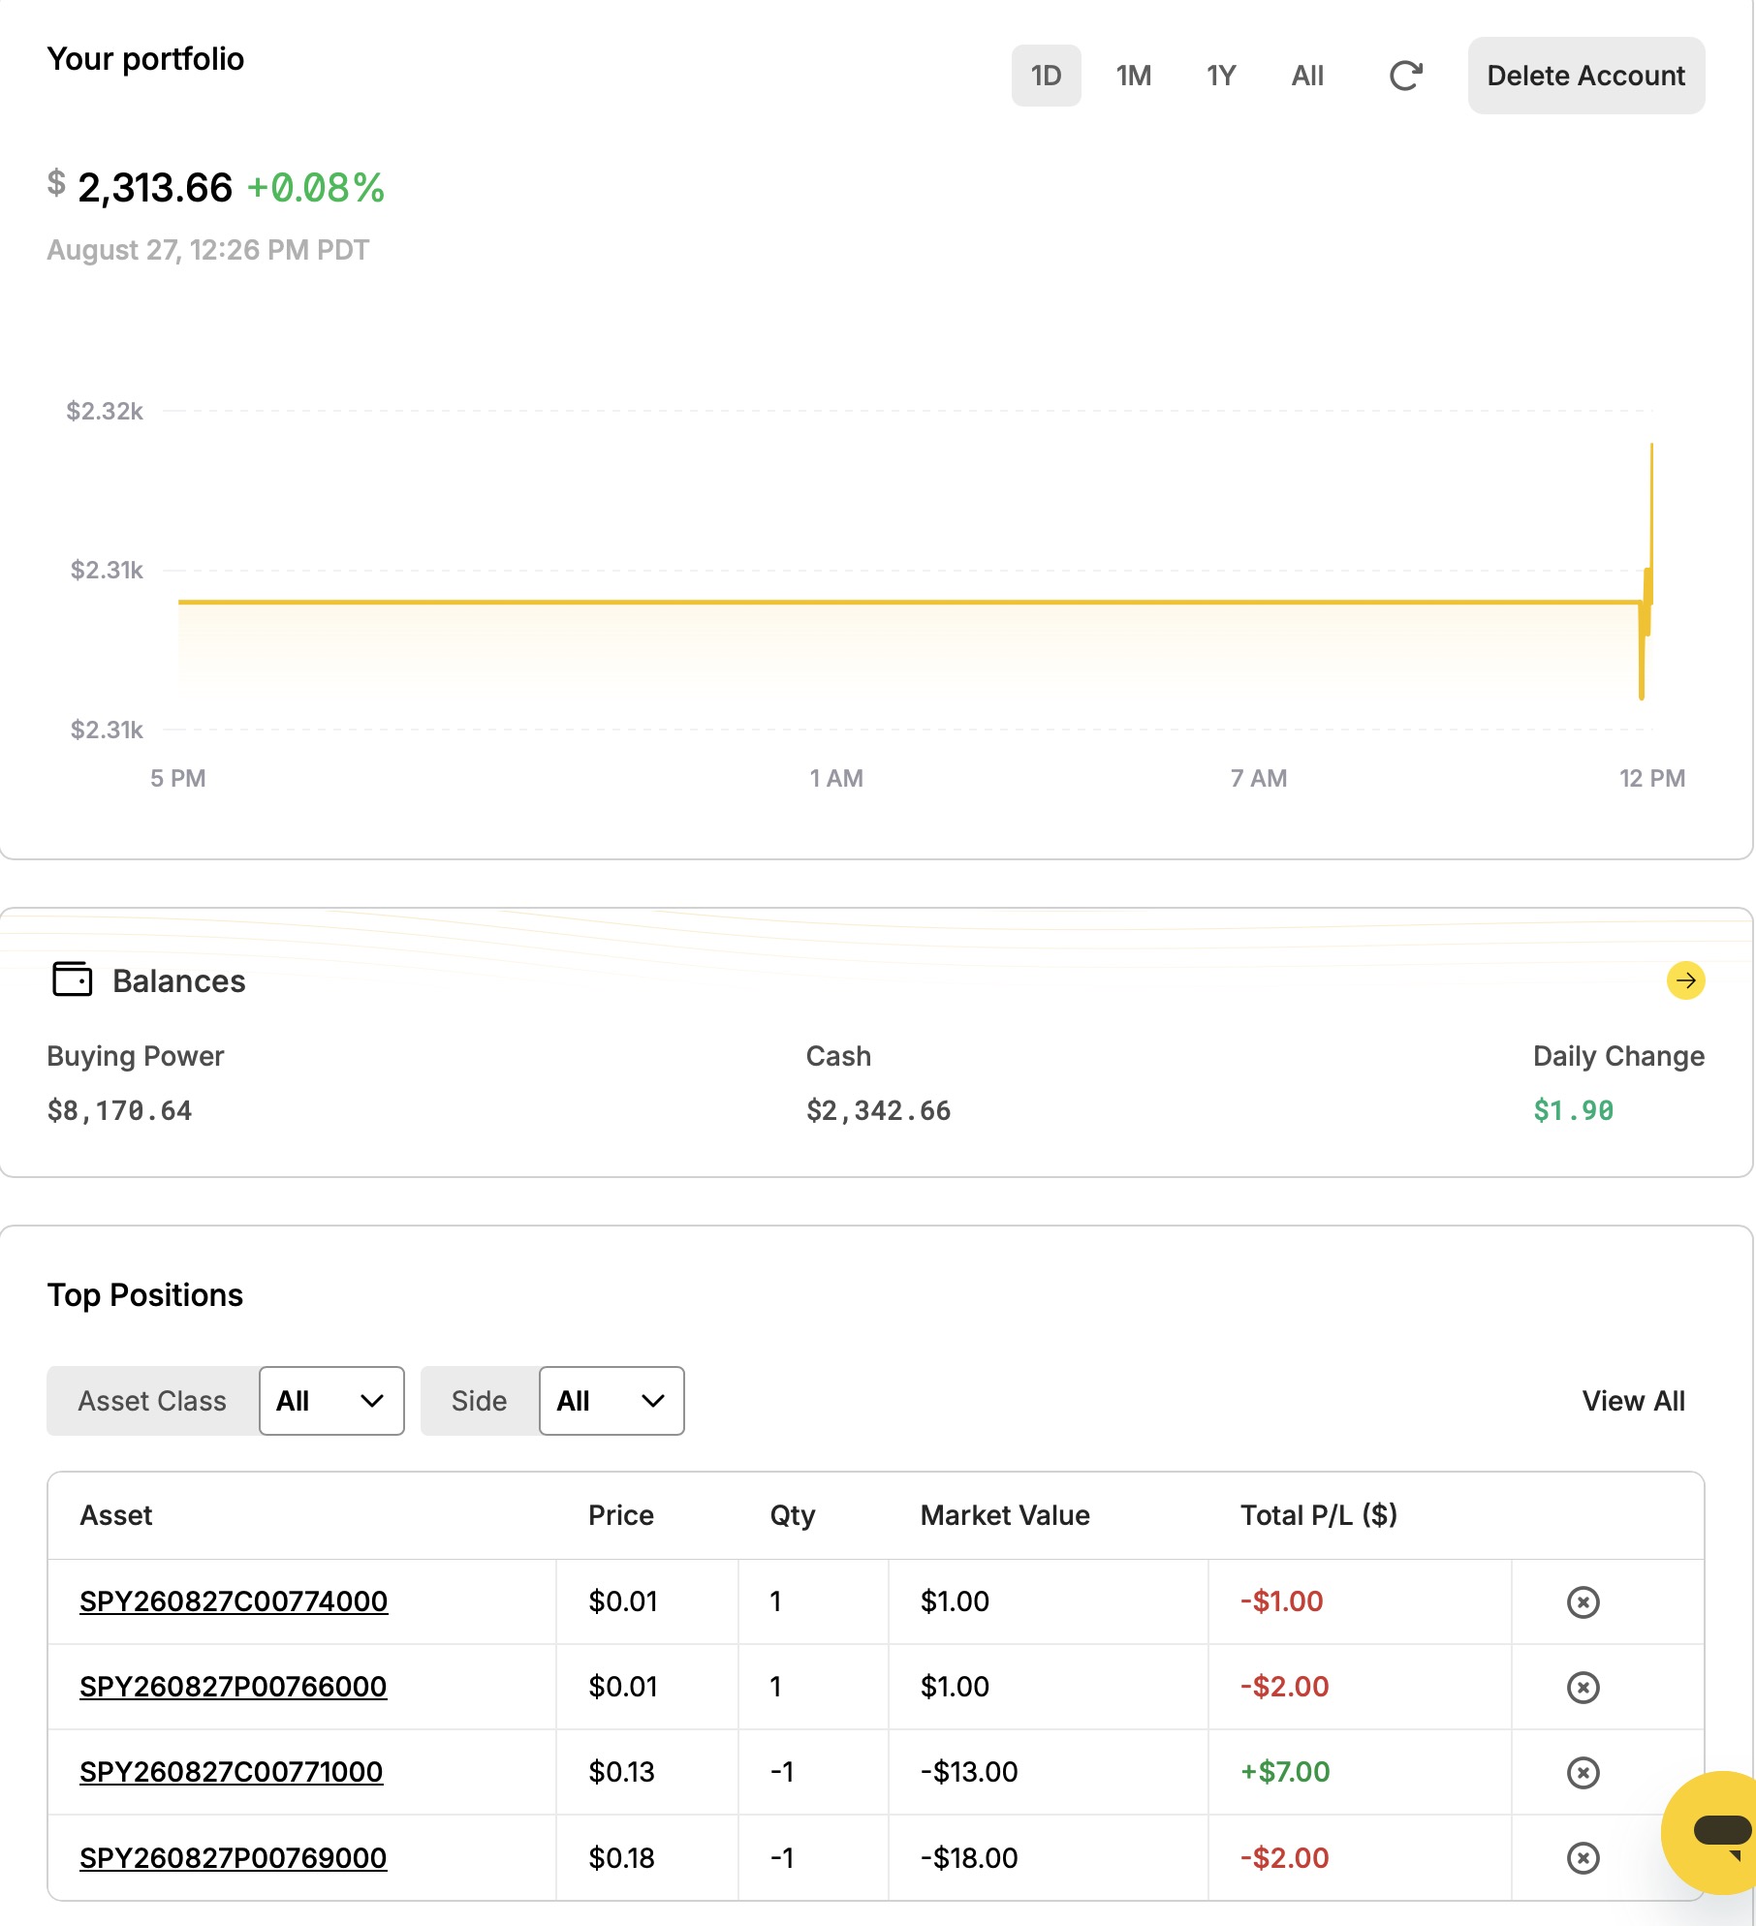This screenshot has height=1926, width=1756.
Task: Open the Asset Class dropdown
Action: pyautogui.click(x=331, y=1401)
